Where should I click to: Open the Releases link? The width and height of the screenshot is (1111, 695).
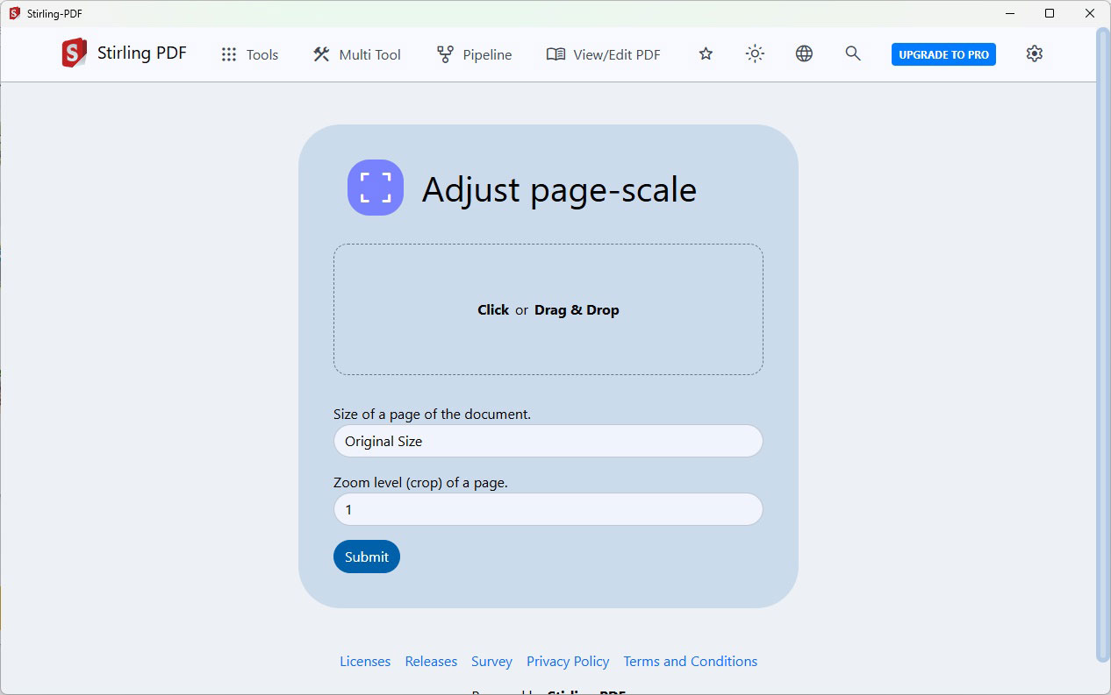tap(431, 661)
